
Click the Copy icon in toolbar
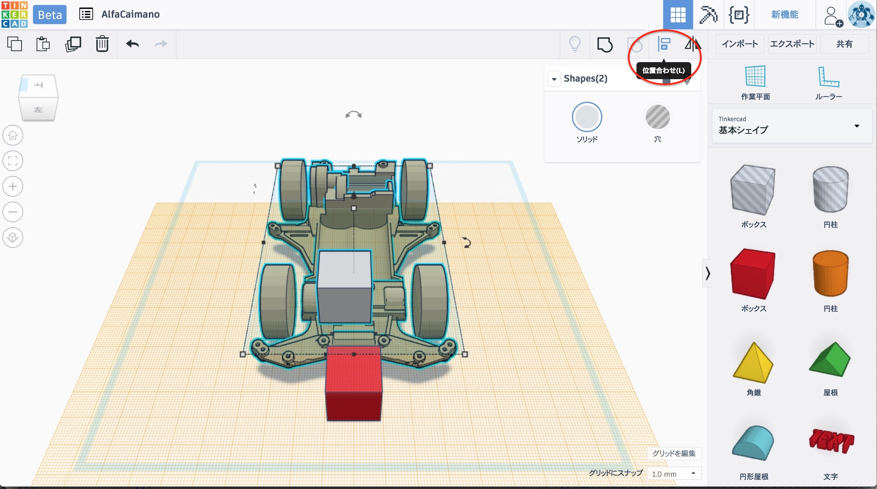point(14,44)
